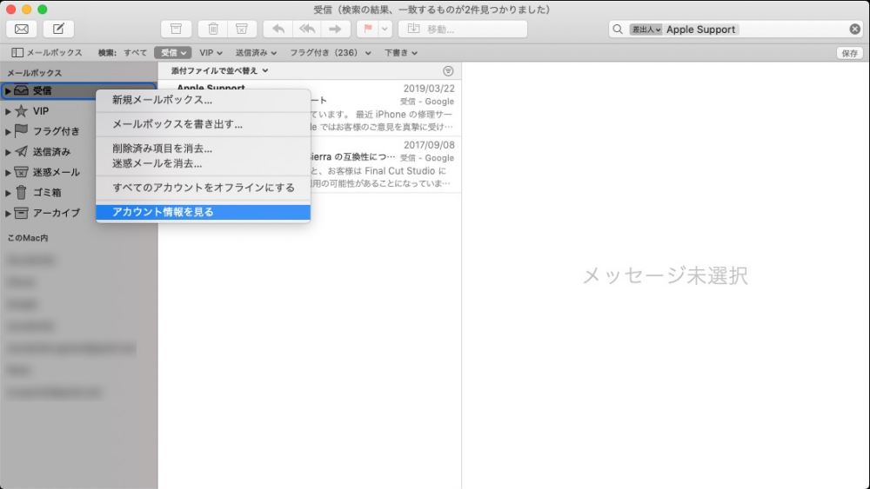Image resolution: width=870 pixels, height=489 pixels.
Task: Choose 新規メールボックス... from context menu
Action: [x=203, y=100]
